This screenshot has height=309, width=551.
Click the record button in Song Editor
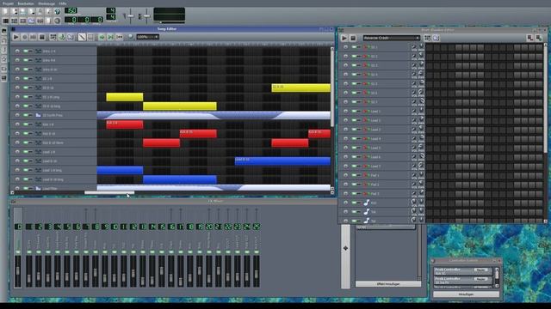click(25, 37)
